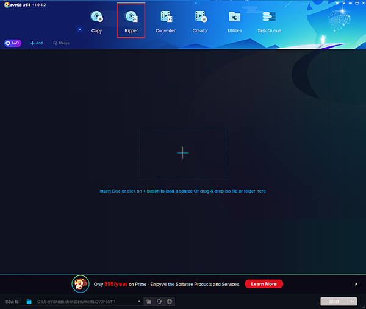Screen dimensions: 366x309
Task: Close the Prime promotion banner
Action: point(356,284)
